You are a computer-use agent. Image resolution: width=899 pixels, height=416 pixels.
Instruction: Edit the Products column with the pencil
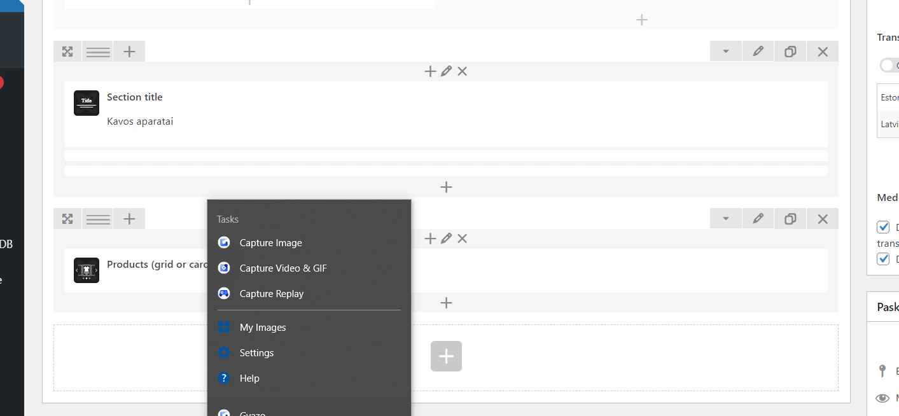tap(446, 239)
